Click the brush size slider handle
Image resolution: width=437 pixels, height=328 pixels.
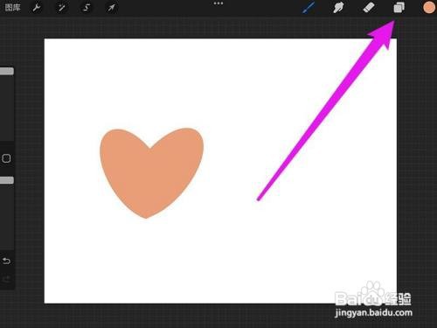(7, 71)
